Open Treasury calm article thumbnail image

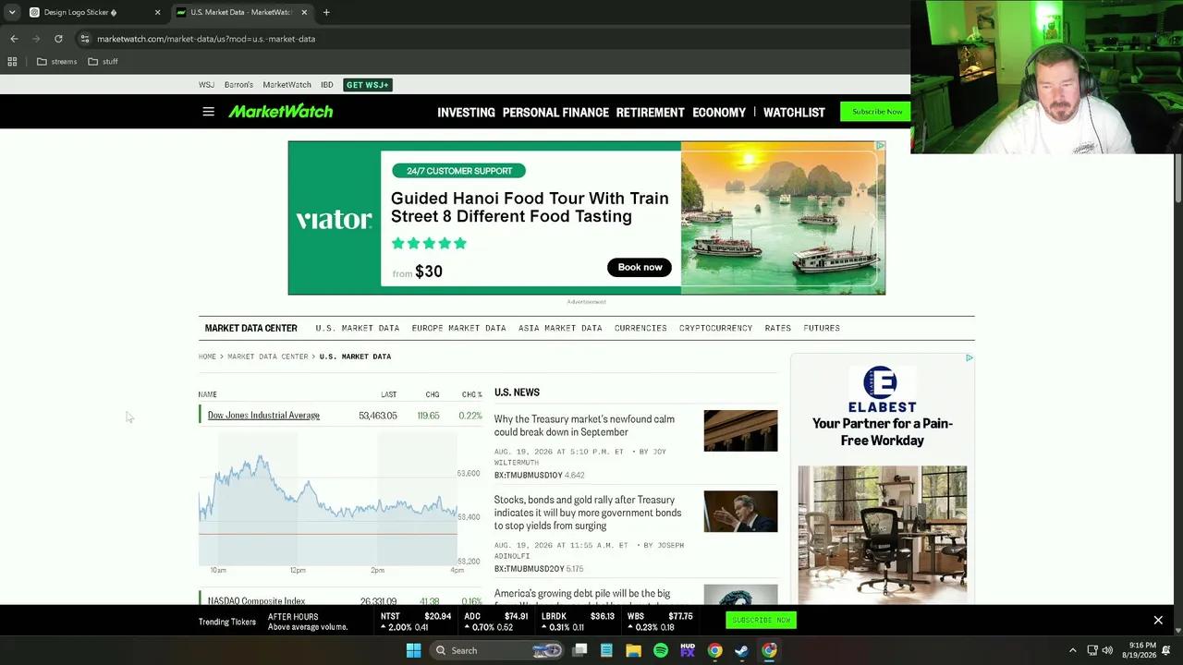click(x=740, y=430)
